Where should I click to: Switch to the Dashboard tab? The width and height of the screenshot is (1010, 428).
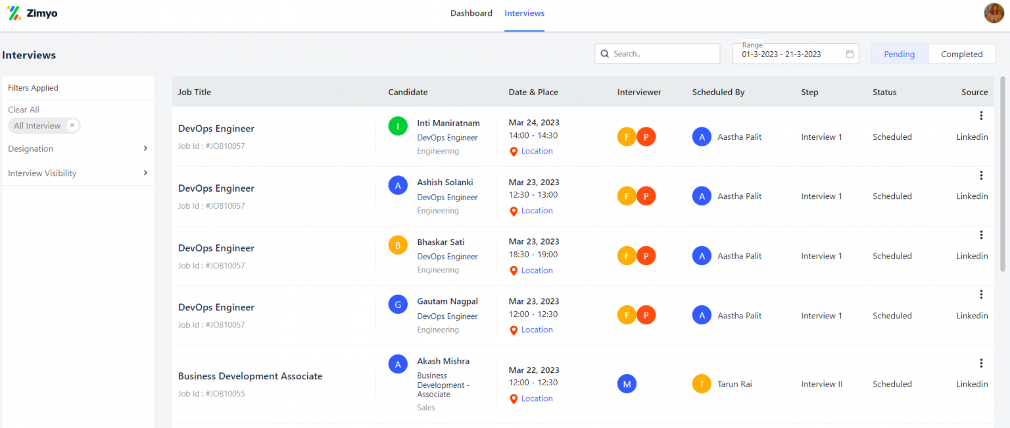471,12
